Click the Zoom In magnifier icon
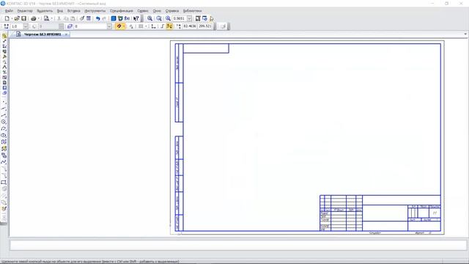This screenshot has height=264, width=469. [x=149, y=18]
